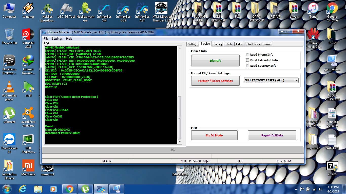Click the log scrollbar down arrow
This screenshot has height=194, width=346.
pos(180,142)
